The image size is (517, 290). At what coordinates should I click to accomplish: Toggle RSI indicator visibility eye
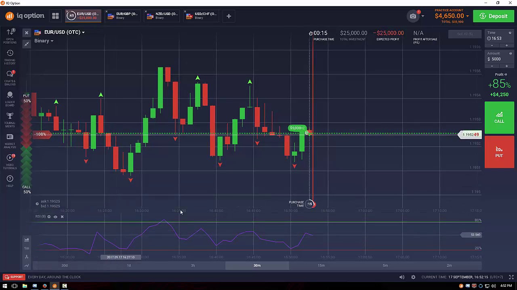pyautogui.click(x=55, y=217)
